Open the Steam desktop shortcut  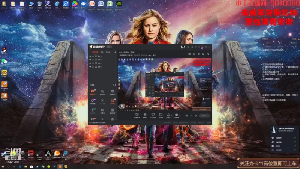4,154
